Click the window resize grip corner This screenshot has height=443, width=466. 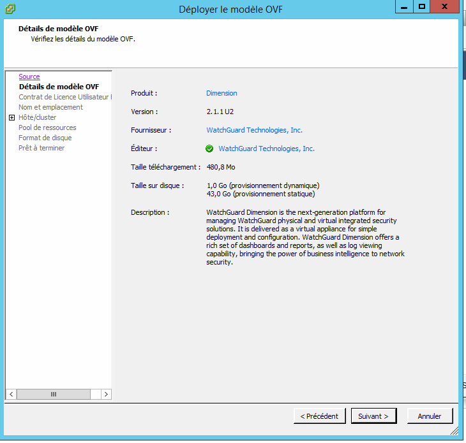point(454,431)
